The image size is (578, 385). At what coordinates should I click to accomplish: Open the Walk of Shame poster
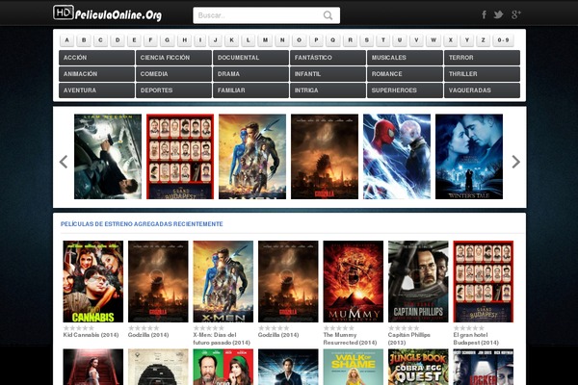pos(354,368)
